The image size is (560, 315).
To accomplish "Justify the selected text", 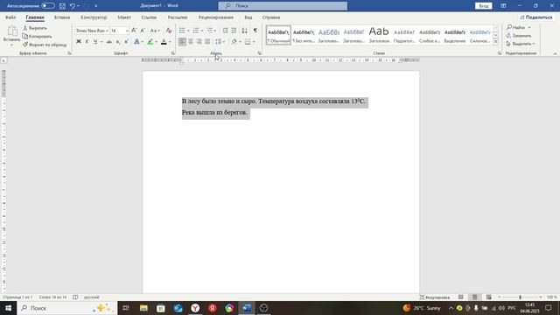I will click(207, 42).
